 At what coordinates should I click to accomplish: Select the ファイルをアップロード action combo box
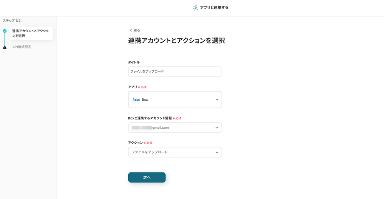point(175,152)
